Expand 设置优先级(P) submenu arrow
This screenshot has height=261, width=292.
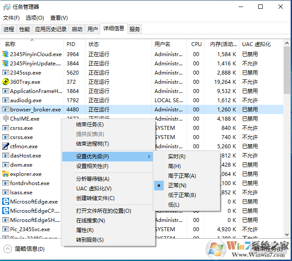point(149,156)
